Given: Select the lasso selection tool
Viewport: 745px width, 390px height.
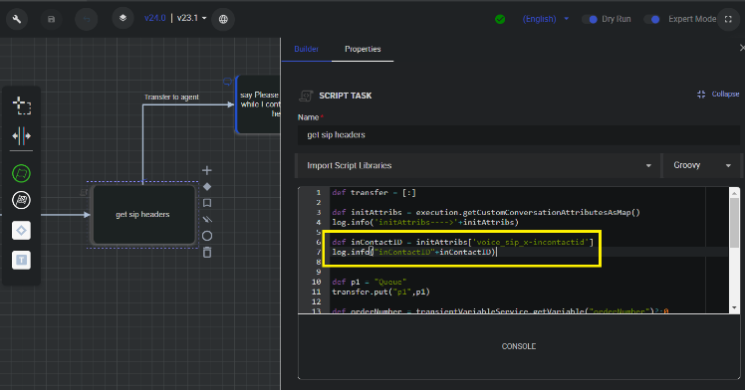Looking at the screenshot, I should [x=21, y=105].
